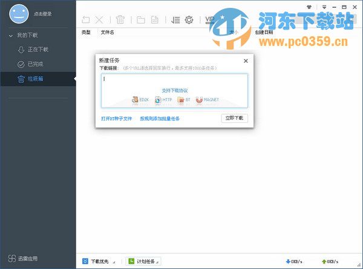
Task: Open the 下载优先 dropdown arrow
Action: pyautogui.click(x=114, y=262)
